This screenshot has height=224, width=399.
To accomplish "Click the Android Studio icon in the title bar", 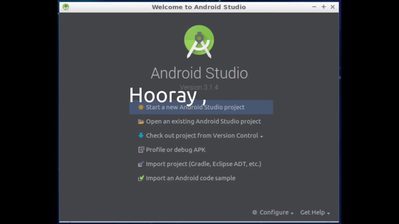I will click(x=65, y=7).
